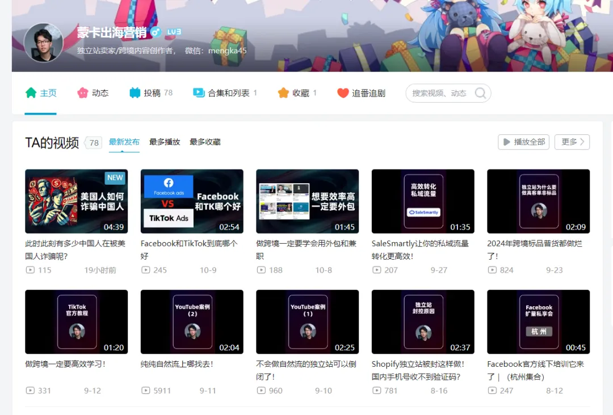This screenshot has width=613, height=415.
Task: Click into the 搜索视频、动态 search field
Action: pyautogui.click(x=440, y=94)
